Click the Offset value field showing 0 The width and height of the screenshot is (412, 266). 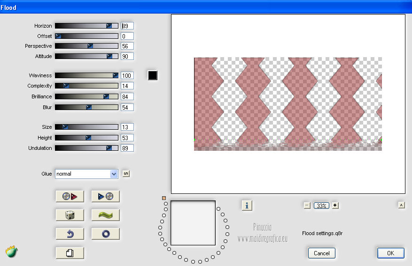127,36
